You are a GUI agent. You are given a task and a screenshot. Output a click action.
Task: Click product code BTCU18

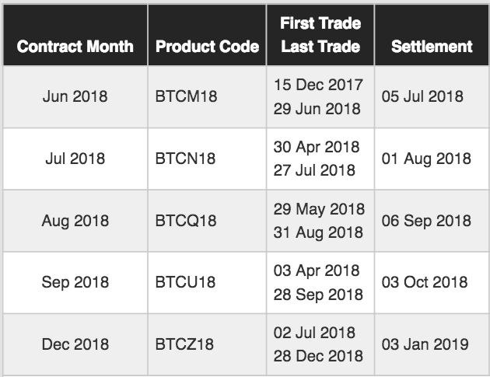tap(185, 282)
